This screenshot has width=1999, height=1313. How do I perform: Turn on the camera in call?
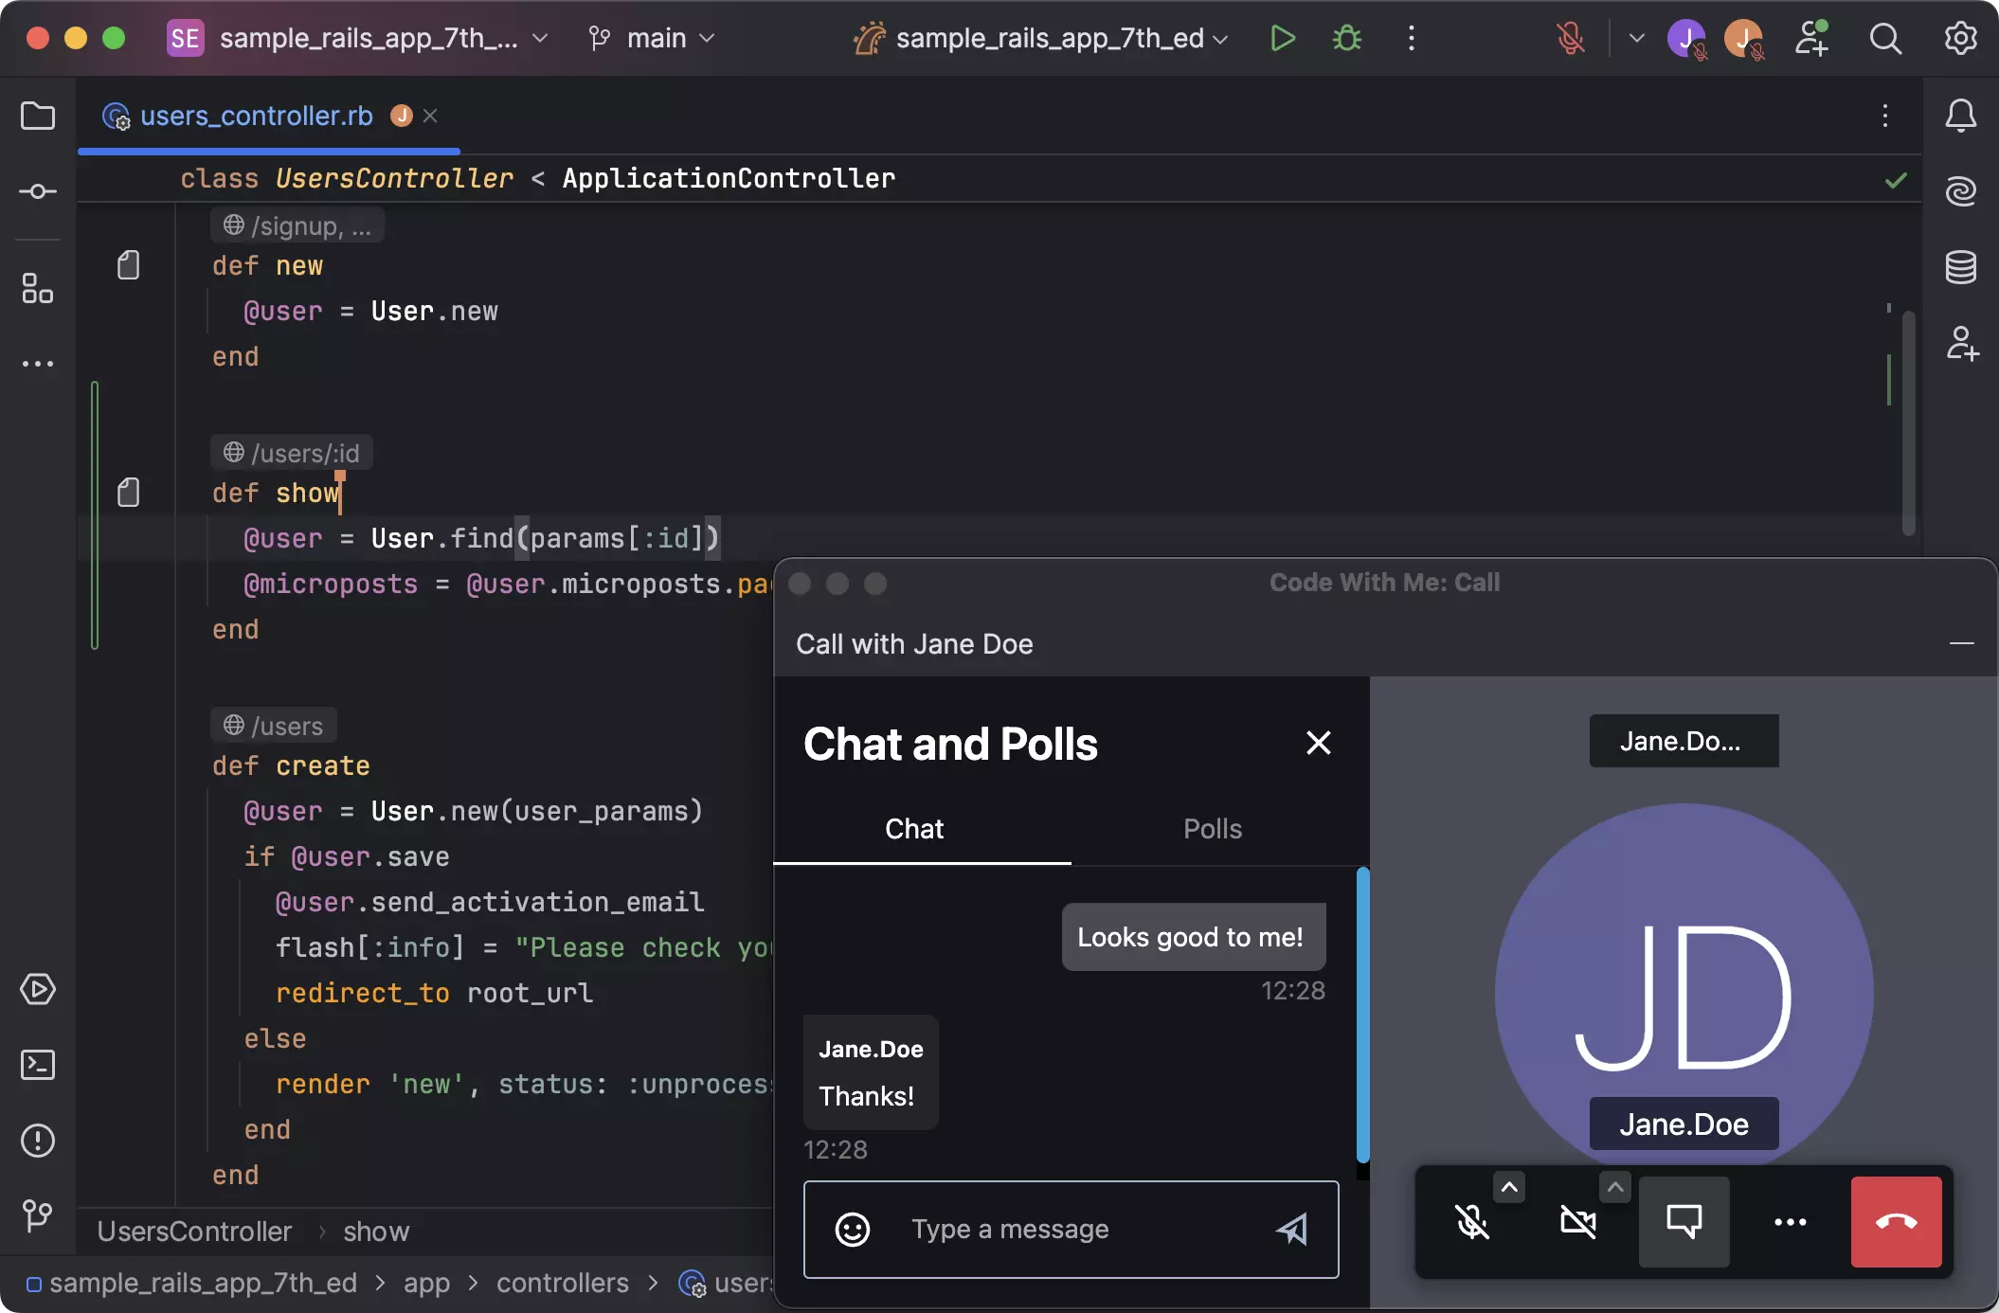click(x=1577, y=1222)
